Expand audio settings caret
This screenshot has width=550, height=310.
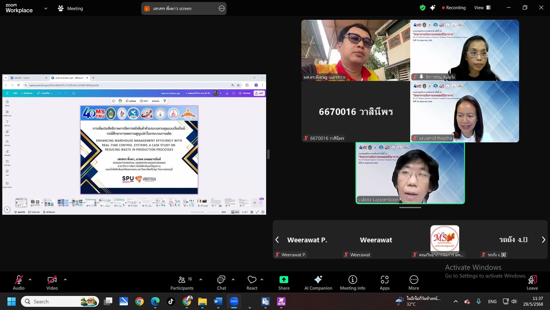tap(30, 279)
